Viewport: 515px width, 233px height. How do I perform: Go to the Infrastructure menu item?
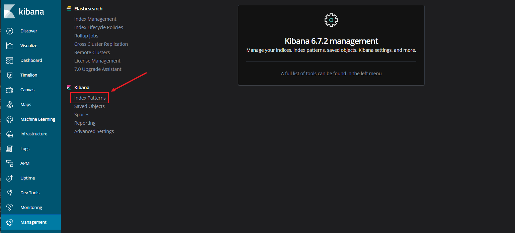34,134
